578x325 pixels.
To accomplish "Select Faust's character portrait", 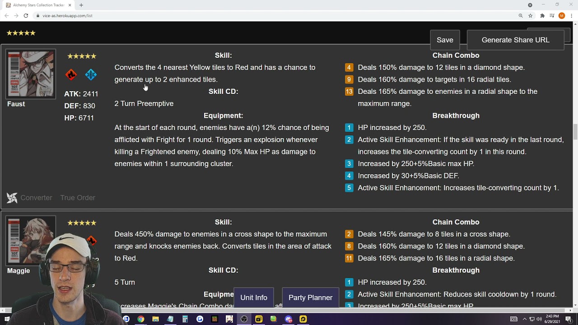I will pyautogui.click(x=31, y=74).
